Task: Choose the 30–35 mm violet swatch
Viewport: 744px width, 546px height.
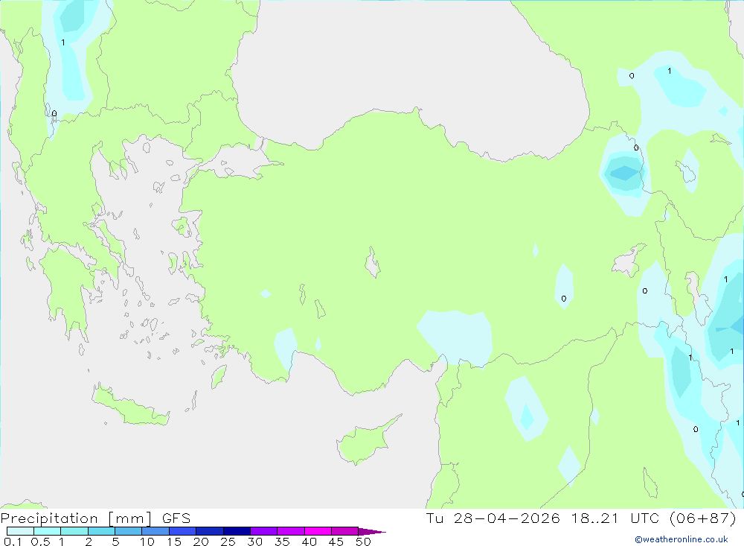Action: click(264, 531)
